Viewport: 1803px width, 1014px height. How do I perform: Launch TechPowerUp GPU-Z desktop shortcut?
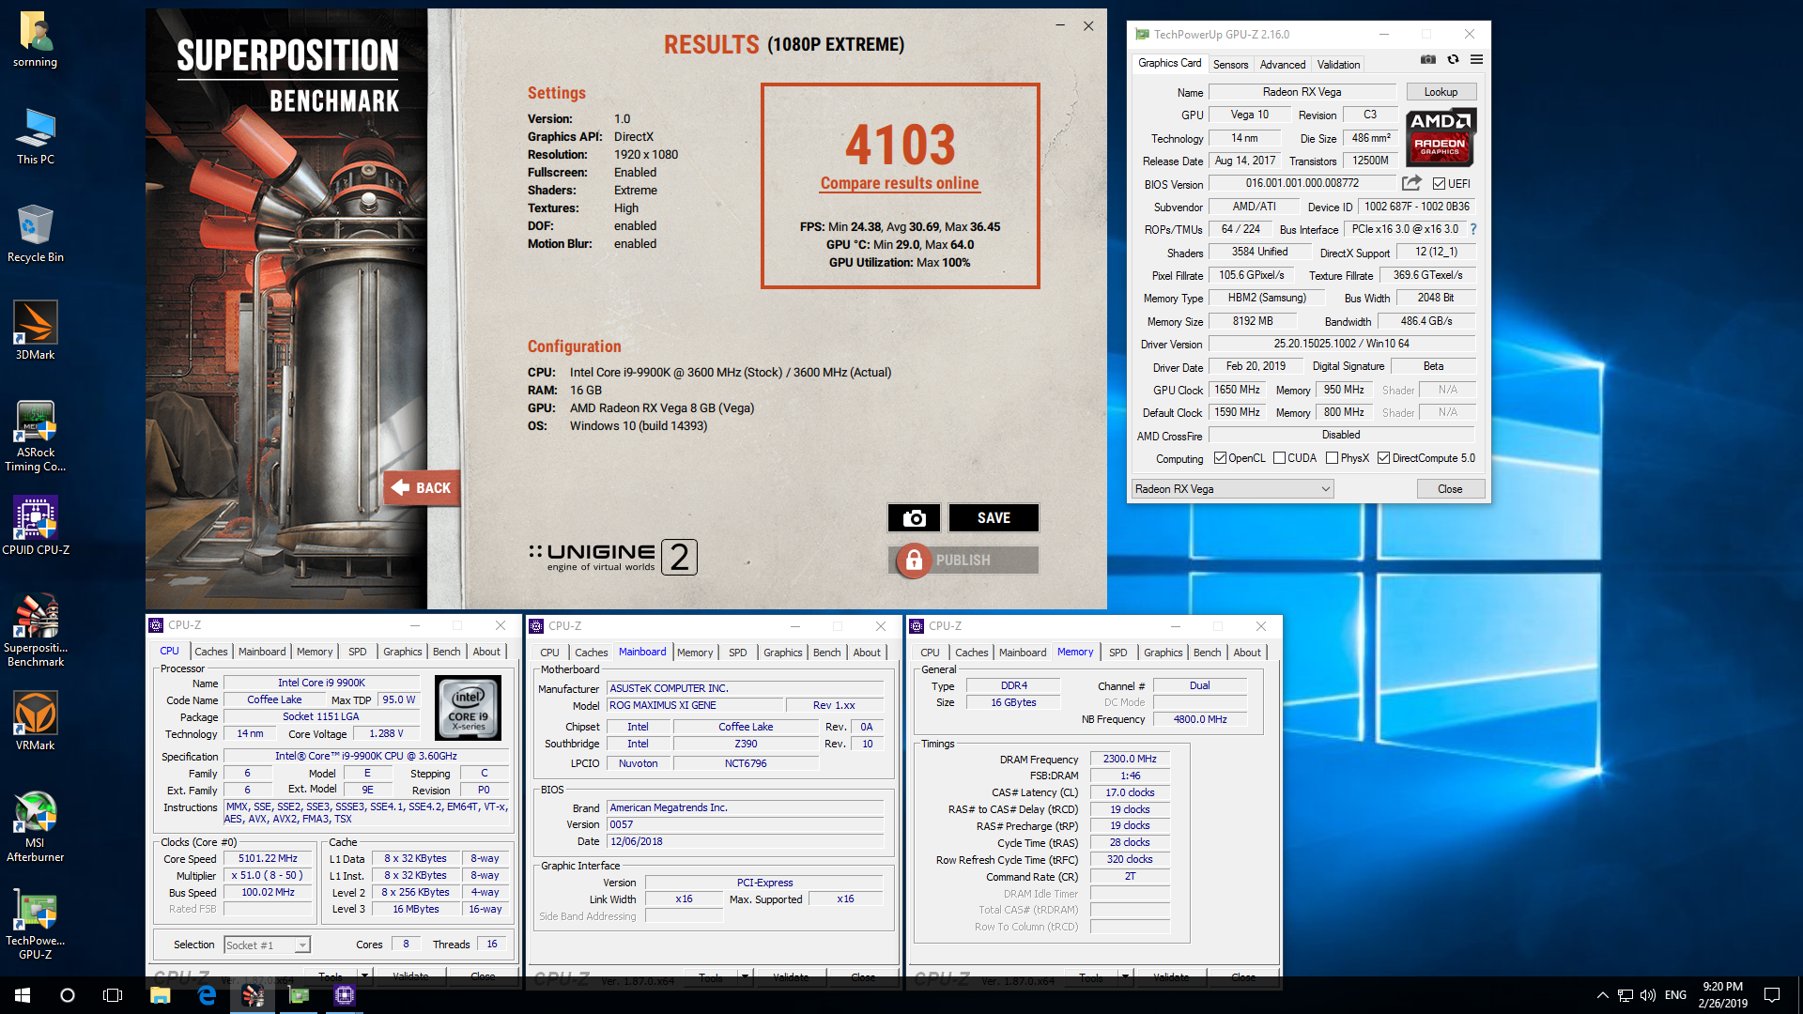pos(35,925)
